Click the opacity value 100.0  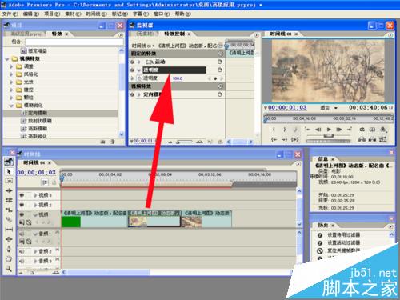coord(178,78)
